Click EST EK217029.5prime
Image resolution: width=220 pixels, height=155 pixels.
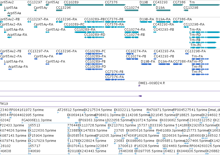pos(29,143)
